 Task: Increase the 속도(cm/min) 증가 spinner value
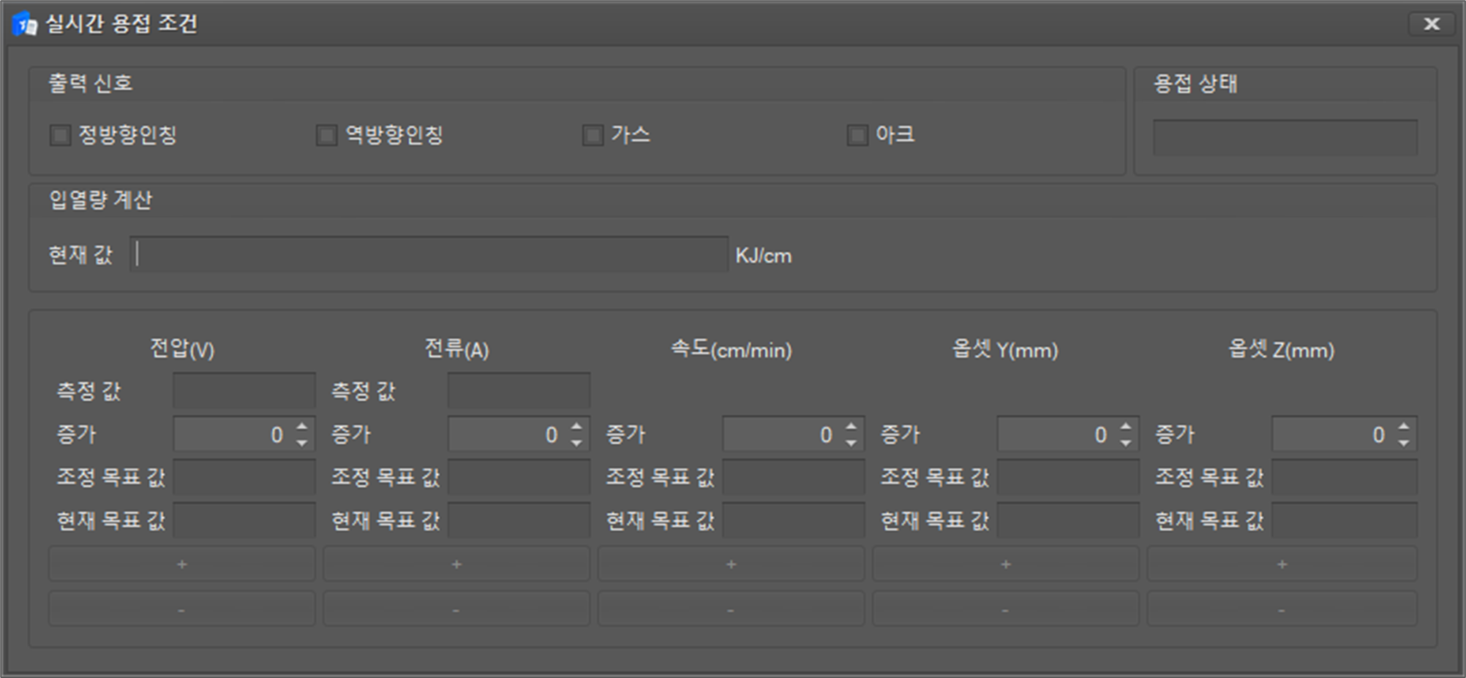coord(851,427)
